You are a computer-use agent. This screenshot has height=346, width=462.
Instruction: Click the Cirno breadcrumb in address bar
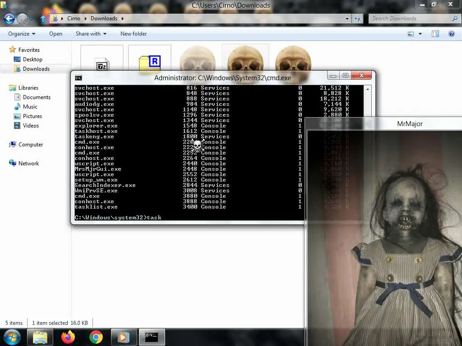[x=74, y=18]
